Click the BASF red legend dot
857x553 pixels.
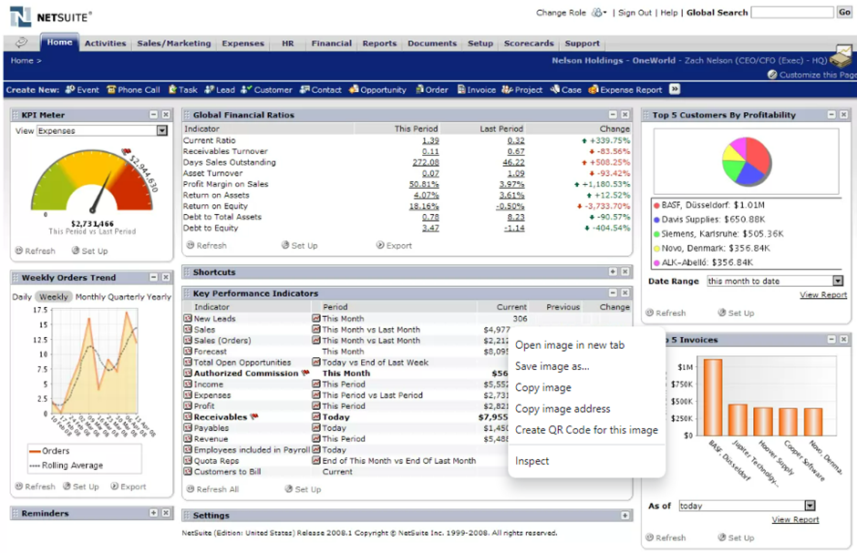(656, 205)
